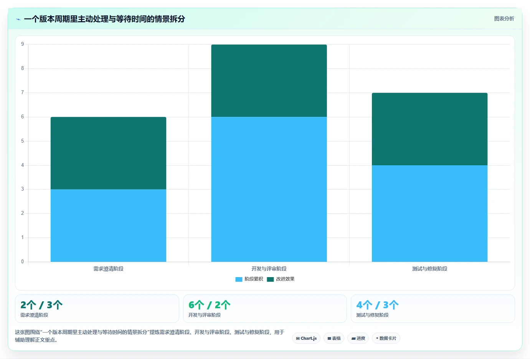Open the 6个 / 2个 data card value
Image resolution: width=530 pixels, height=359 pixels.
click(210, 305)
